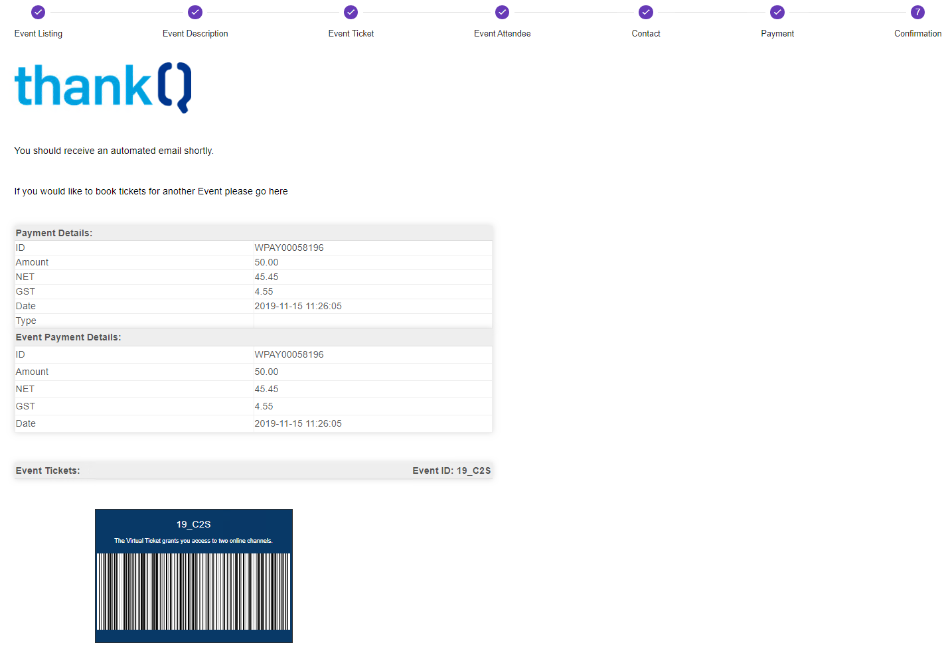Image resolution: width=946 pixels, height=645 pixels.
Task: Click the 19_C2S ticket barcode image
Action: 194,591
